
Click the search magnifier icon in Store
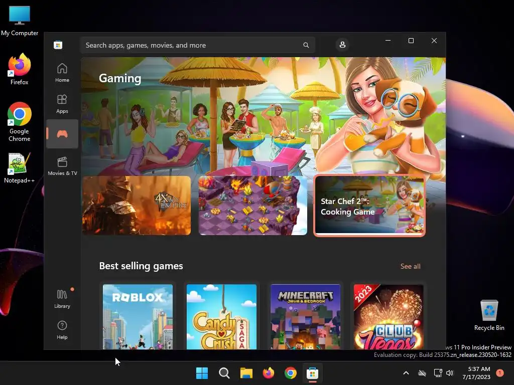(306, 45)
